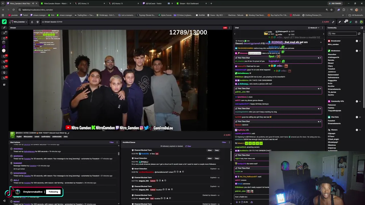Click the chat message input box
The width and height of the screenshot is (365, 205).
[252, 197]
